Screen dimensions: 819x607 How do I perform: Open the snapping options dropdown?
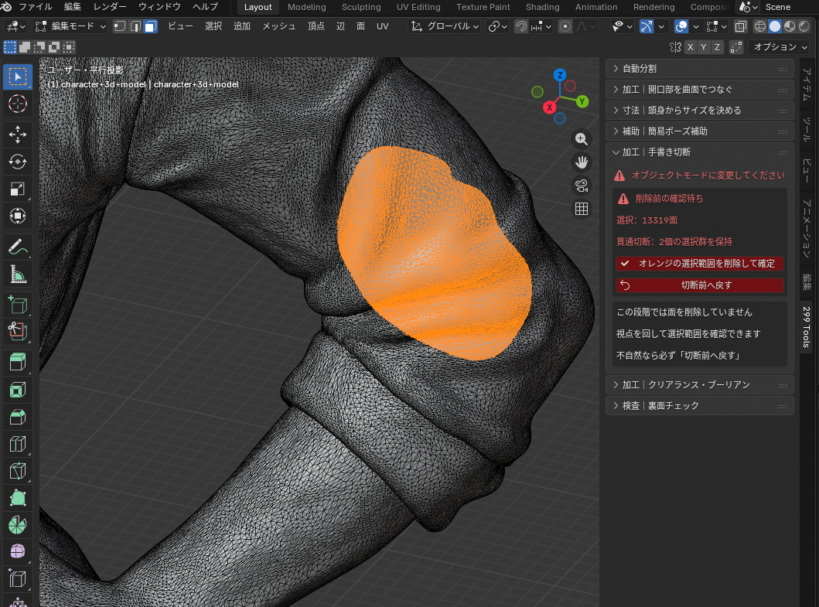pyautogui.click(x=541, y=26)
